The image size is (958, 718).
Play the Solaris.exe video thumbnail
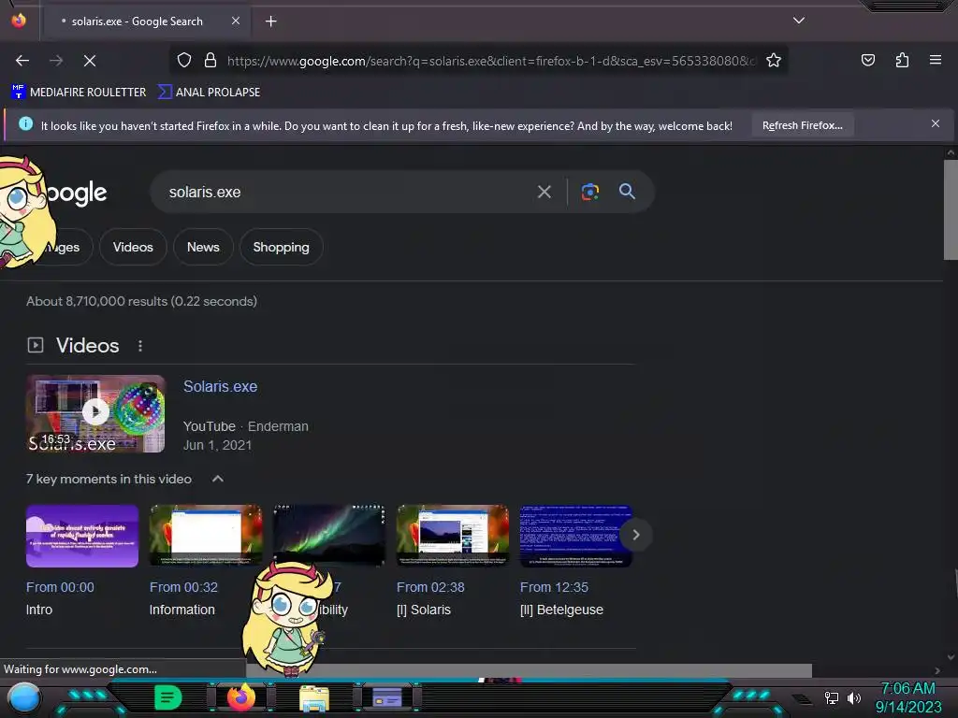(x=95, y=413)
